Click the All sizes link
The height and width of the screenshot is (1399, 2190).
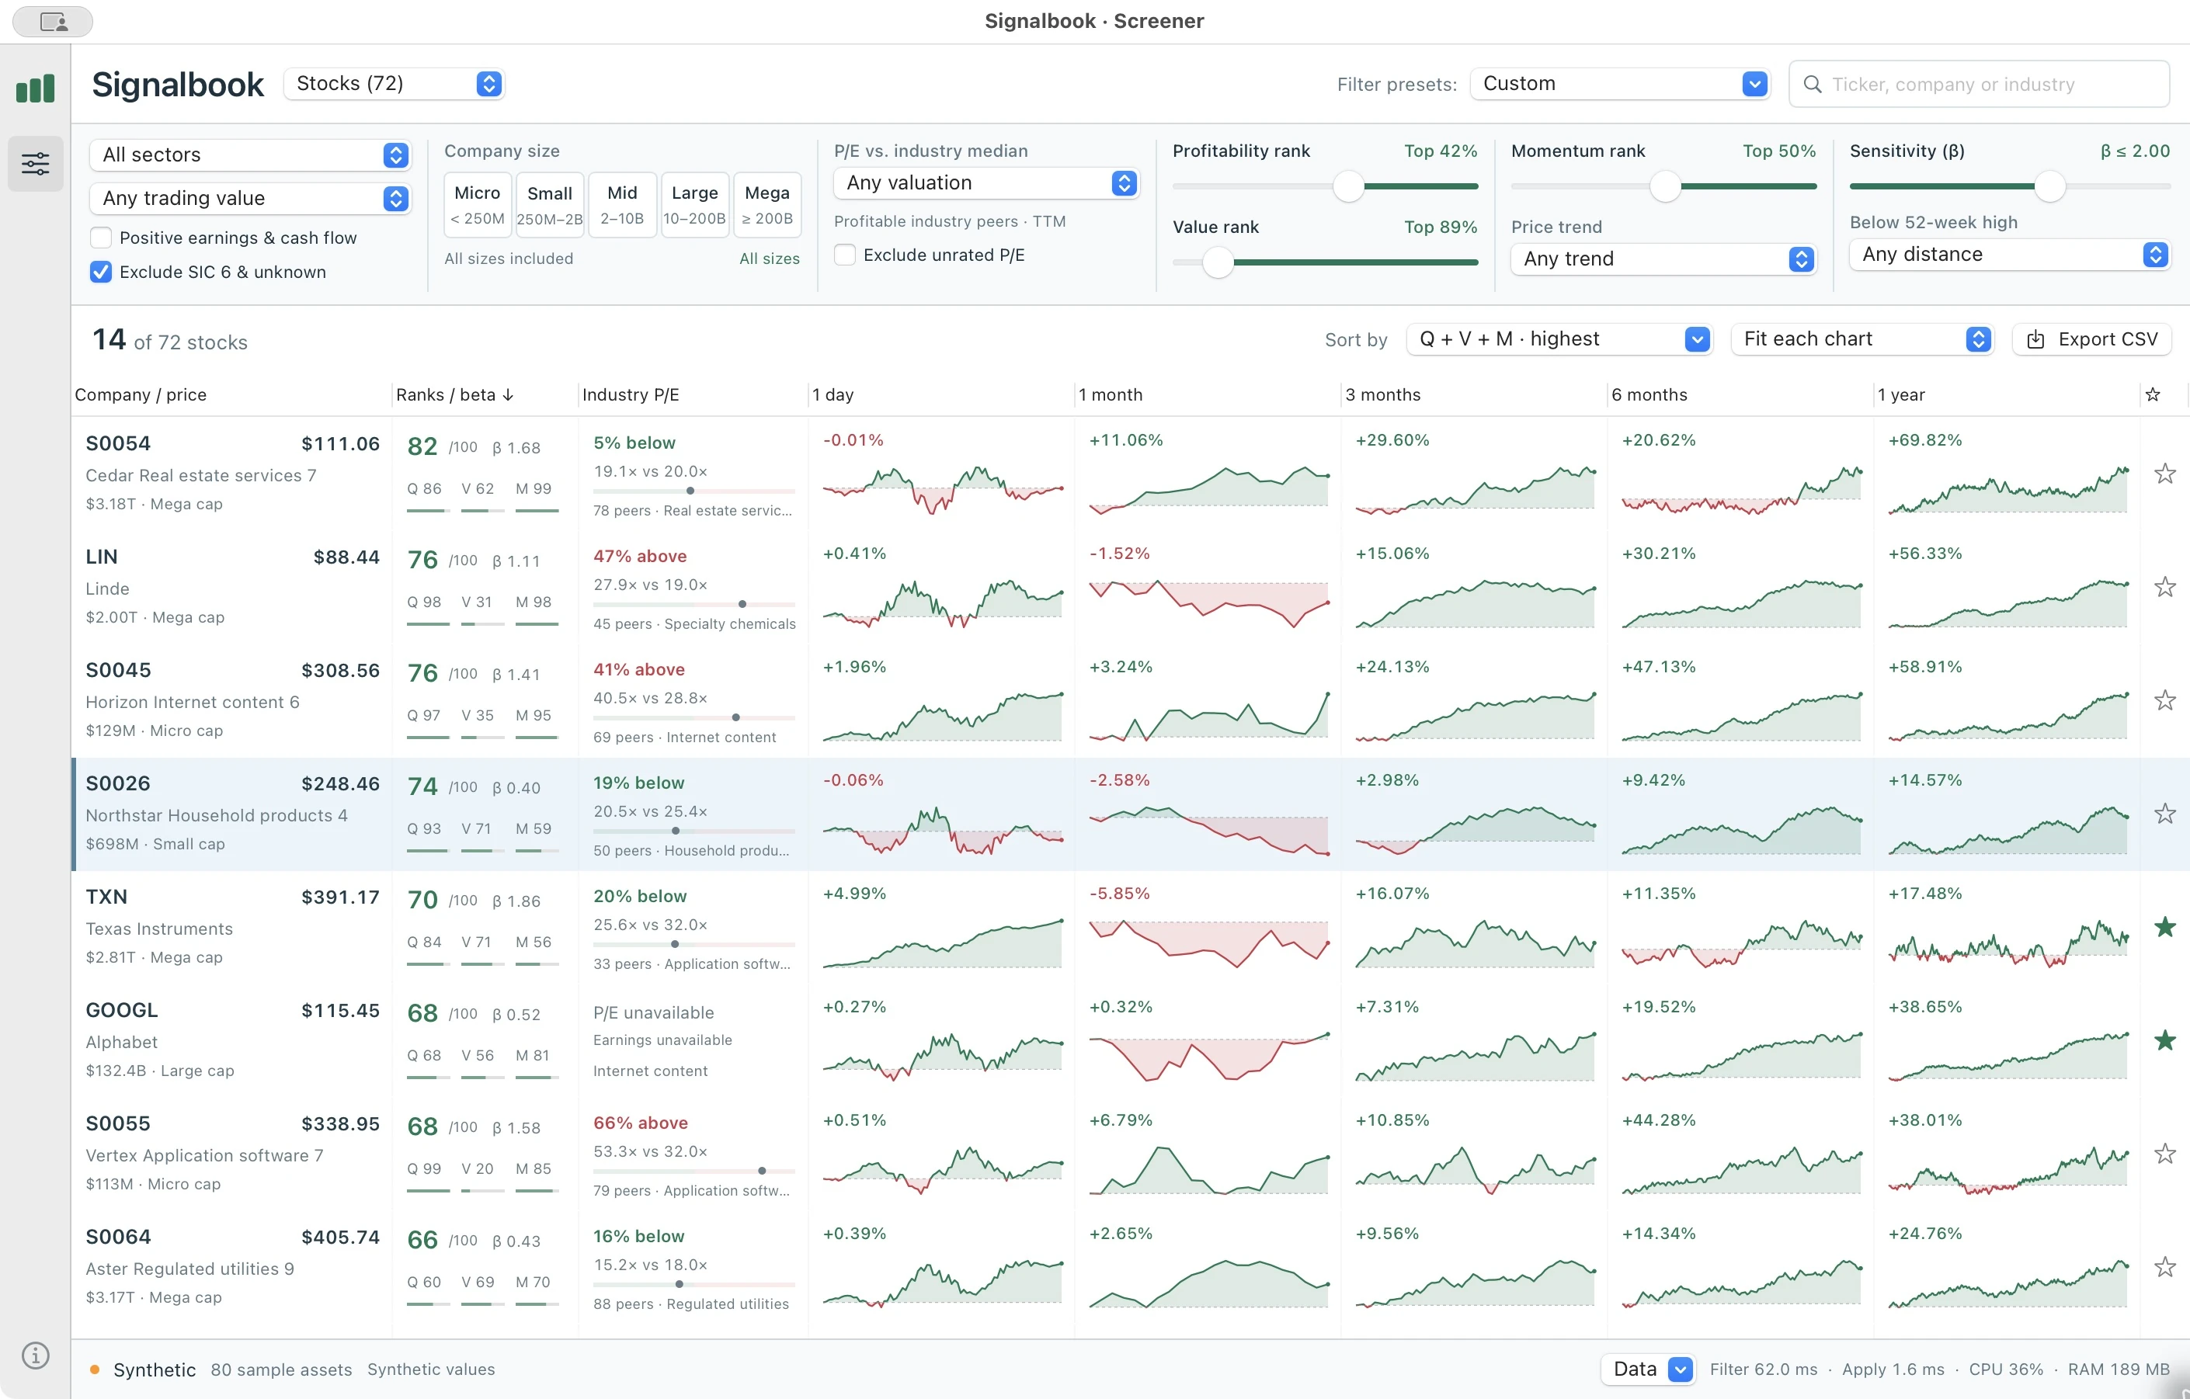770,259
